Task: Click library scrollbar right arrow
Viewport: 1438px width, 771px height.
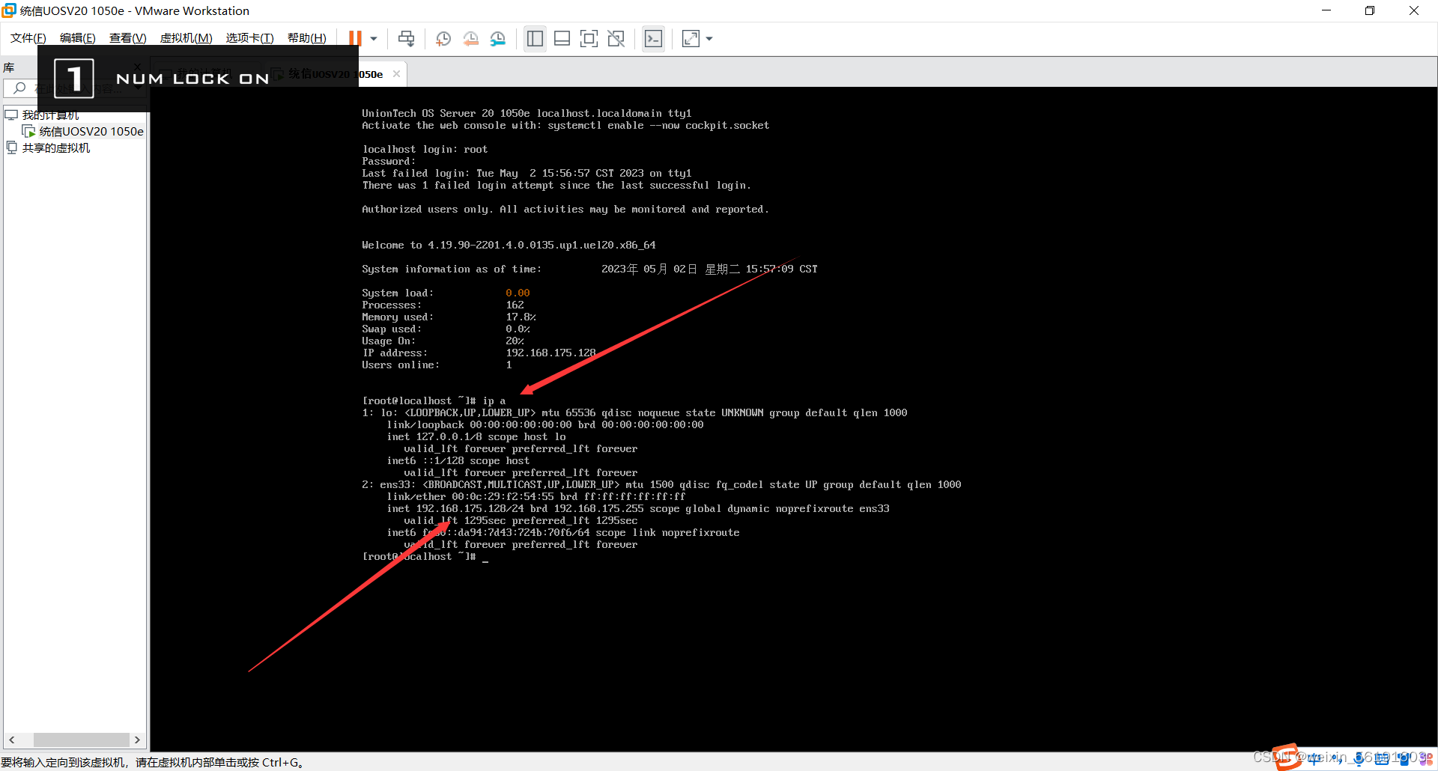Action: tap(137, 740)
